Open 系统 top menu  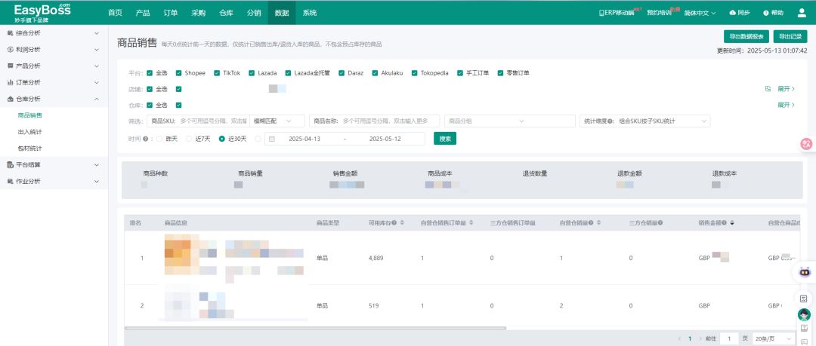coord(310,13)
